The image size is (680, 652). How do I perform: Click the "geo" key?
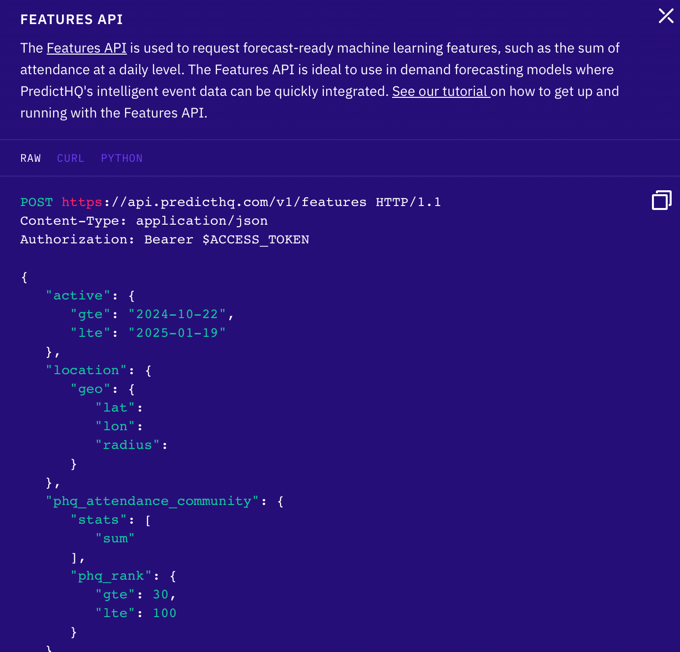point(91,389)
